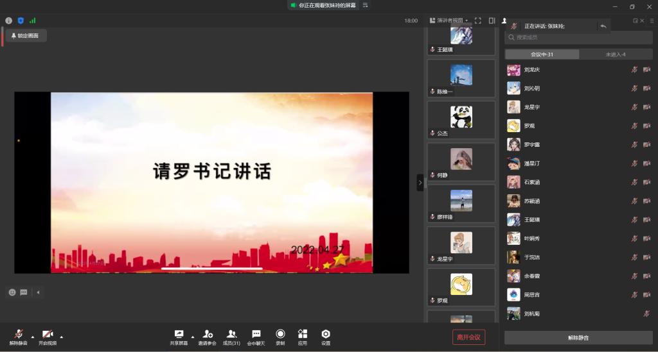Click the green network signal icon
Screen dimensions: 658x352
pos(32,21)
